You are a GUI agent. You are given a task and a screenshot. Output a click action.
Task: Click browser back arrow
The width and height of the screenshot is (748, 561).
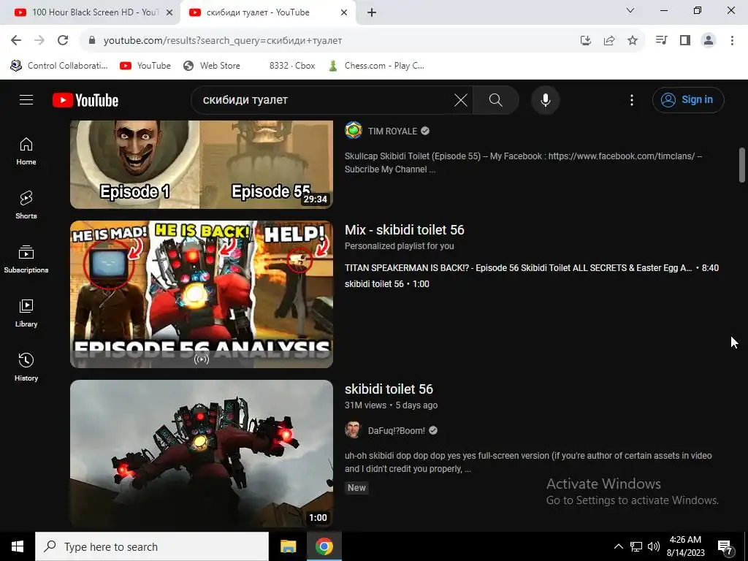coord(16,40)
